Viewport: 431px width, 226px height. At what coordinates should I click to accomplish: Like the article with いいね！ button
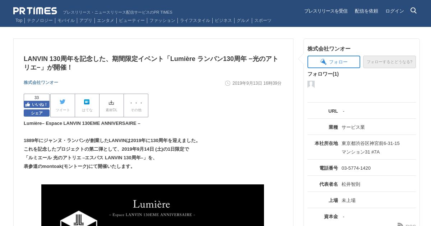(x=37, y=104)
